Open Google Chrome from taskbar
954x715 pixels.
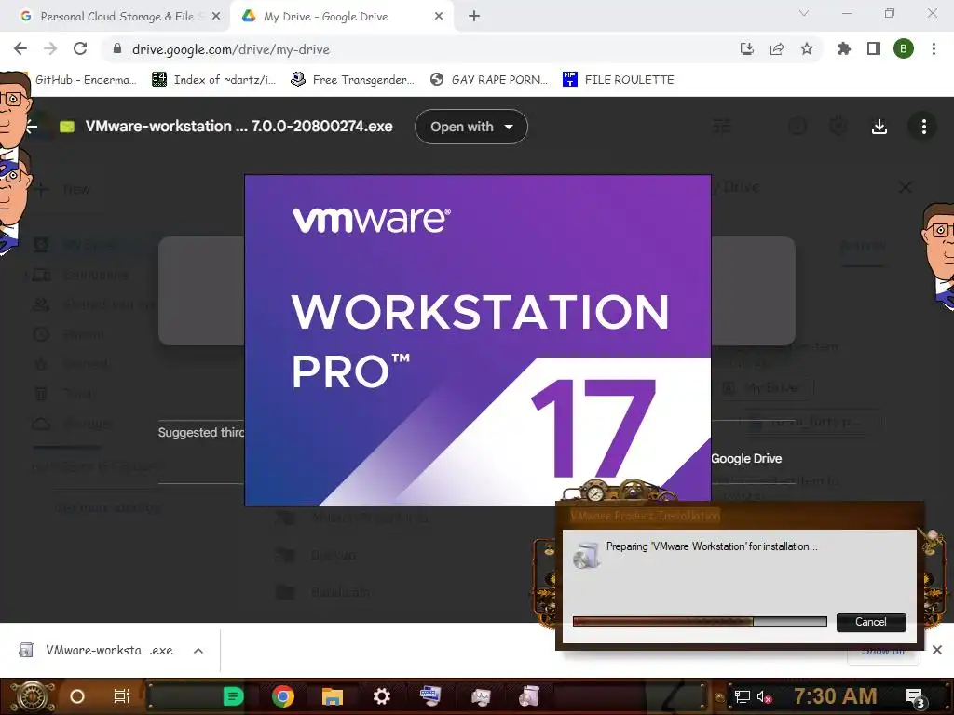click(283, 696)
